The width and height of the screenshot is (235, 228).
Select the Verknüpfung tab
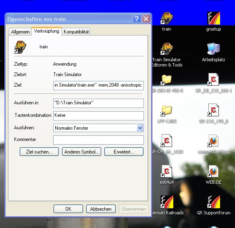click(x=46, y=31)
